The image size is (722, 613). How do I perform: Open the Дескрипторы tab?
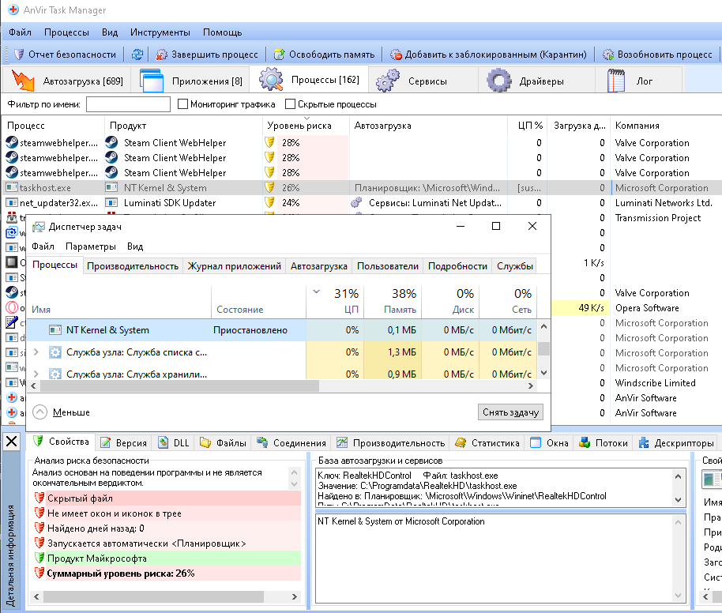pyautogui.click(x=676, y=442)
